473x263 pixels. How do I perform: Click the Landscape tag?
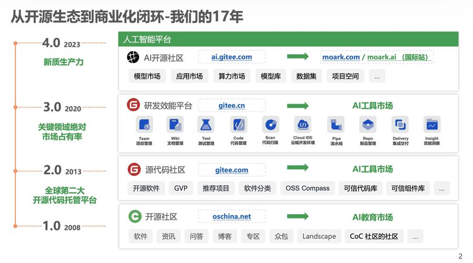coord(319,236)
